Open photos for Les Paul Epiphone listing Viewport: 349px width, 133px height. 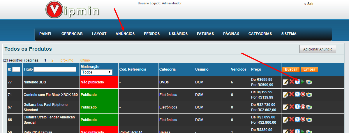[x=309, y=107]
